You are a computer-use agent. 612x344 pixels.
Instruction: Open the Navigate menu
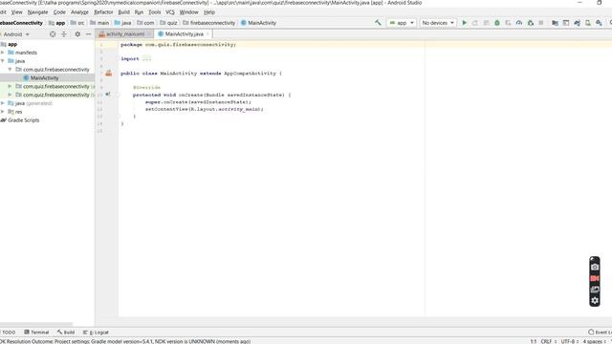tap(38, 12)
